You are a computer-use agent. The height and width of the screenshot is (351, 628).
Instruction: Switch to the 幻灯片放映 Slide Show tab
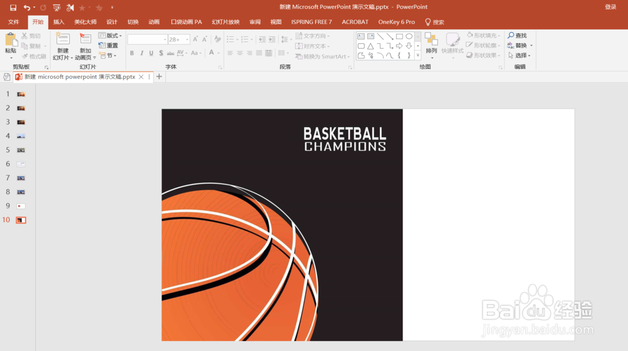[225, 22]
